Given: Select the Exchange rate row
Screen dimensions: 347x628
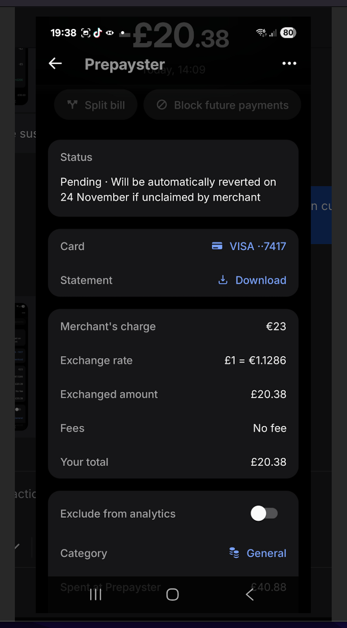Looking at the screenshot, I should coord(173,360).
